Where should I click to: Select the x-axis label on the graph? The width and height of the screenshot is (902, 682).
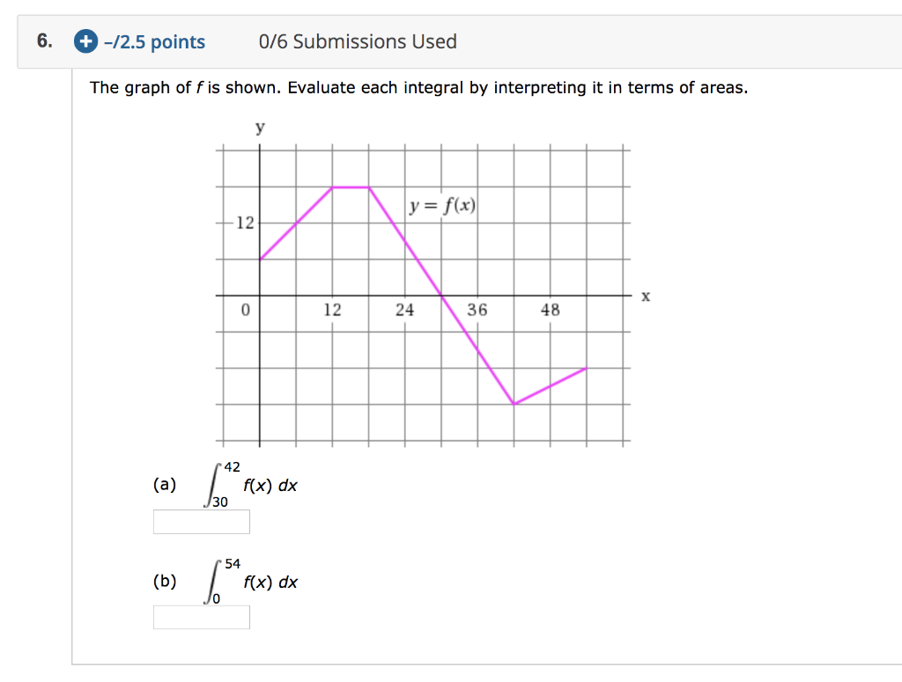click(646, 297)
